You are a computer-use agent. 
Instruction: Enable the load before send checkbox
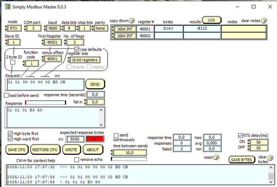pyautogui.click(x=6, y=95)
